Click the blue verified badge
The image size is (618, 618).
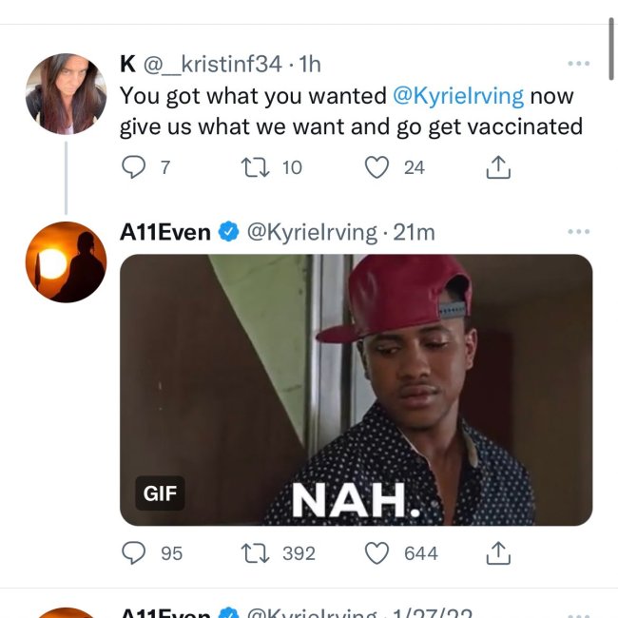coord(229,232)
